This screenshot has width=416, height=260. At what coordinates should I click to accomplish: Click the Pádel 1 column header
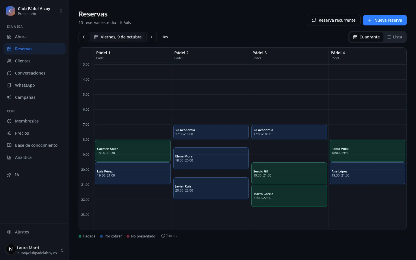[133, 55]
